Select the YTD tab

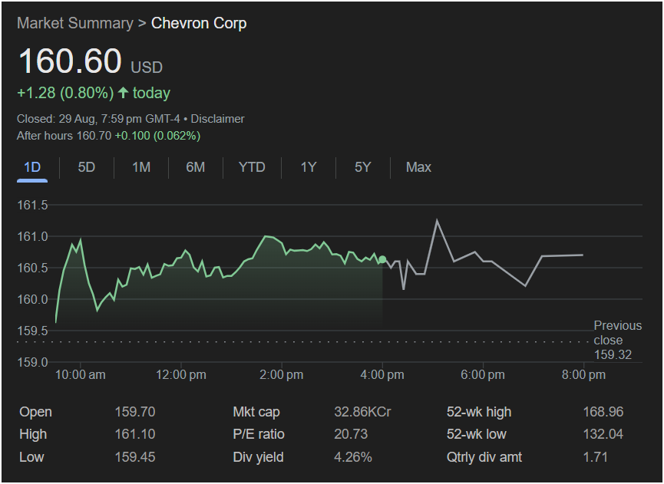point(252,167)
